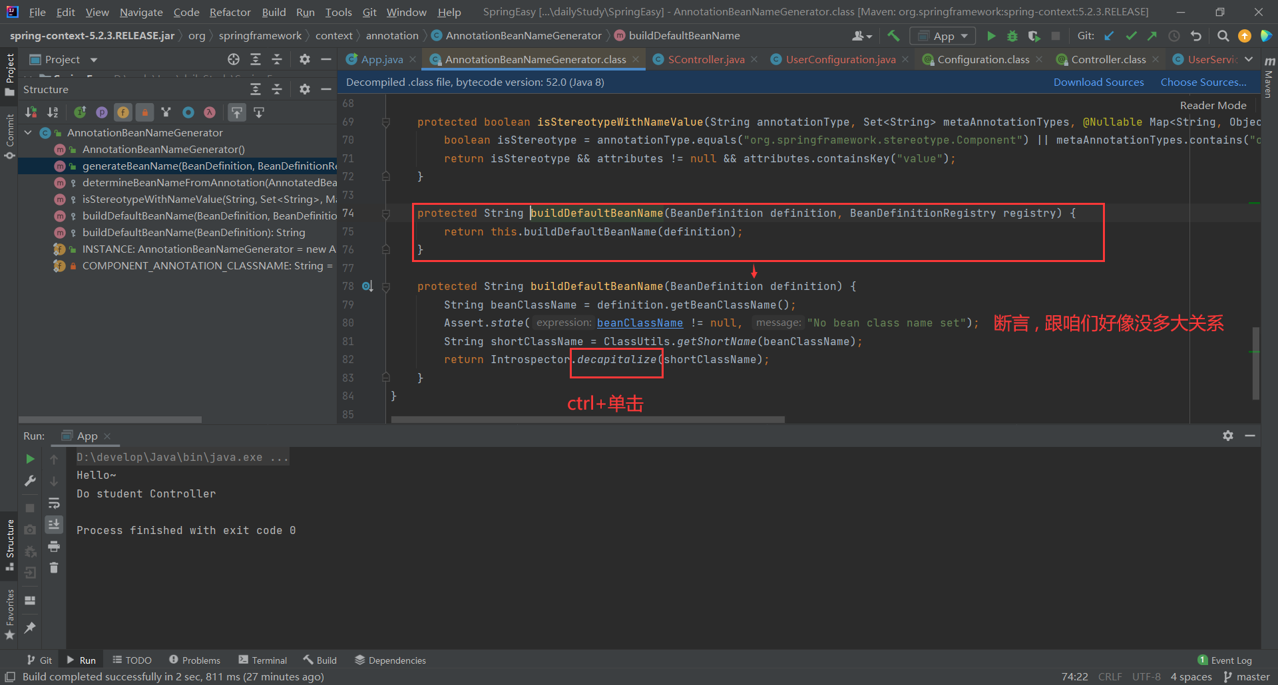Expand all in the Project panel
The image size is (1278, 685).
click(256, 59)
